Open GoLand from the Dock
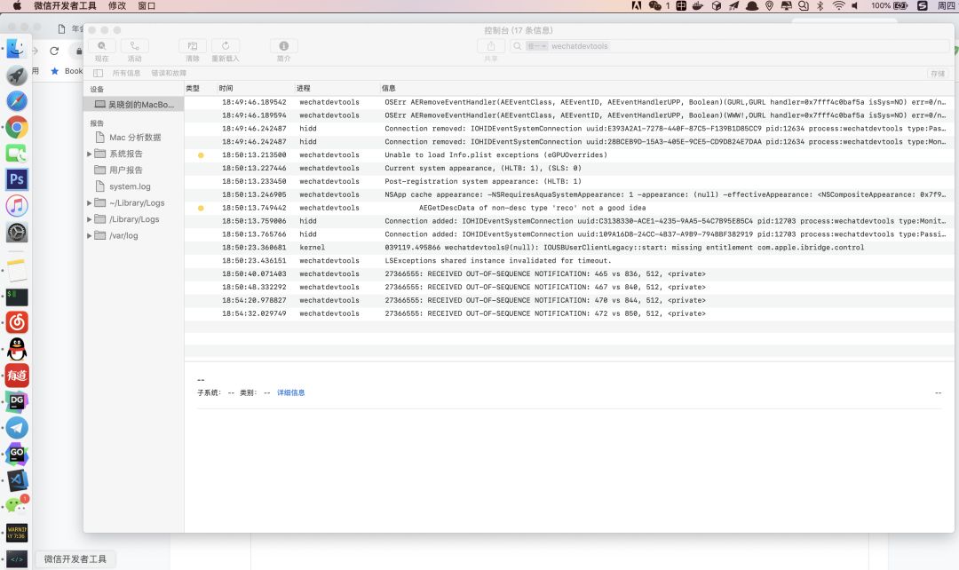 [17, 455]
